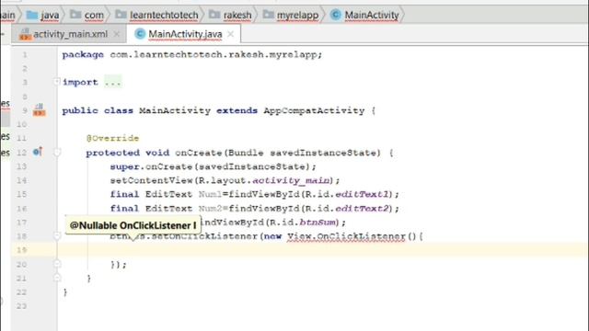Click related XML file gutter icon at line 9
The image size is (589, 331).
click(39, 110)
